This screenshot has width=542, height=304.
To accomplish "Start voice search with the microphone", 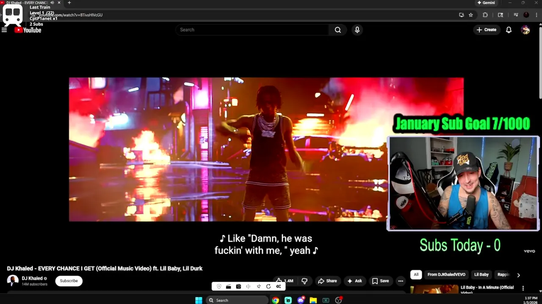I will (357, 30).
